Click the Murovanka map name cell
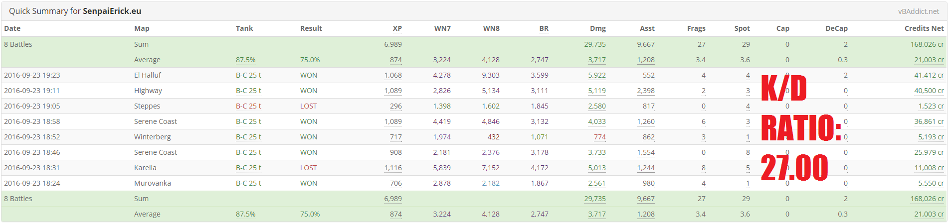The width and height of the screenshot is (948, 223). click(x=152, y=183)
